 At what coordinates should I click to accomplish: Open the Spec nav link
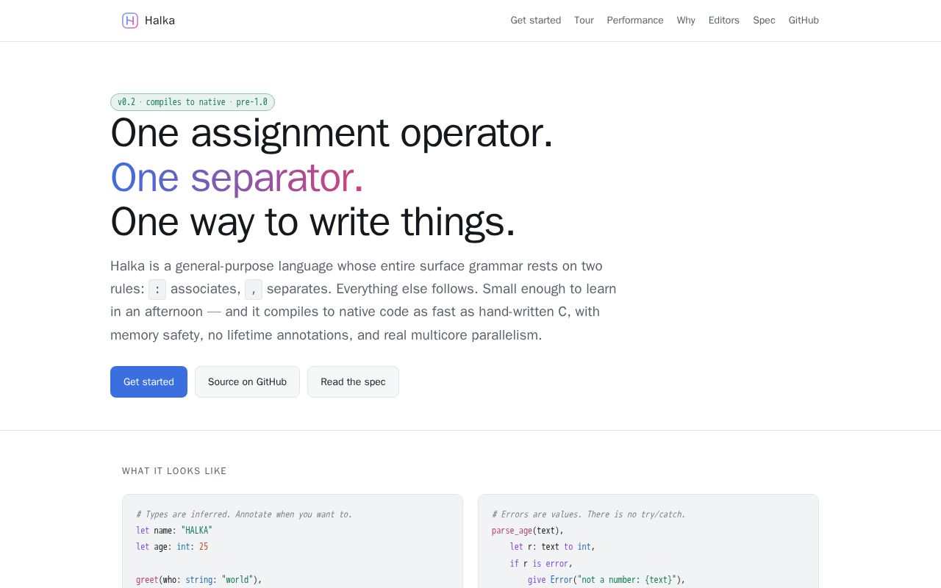(x=764, y=21)
